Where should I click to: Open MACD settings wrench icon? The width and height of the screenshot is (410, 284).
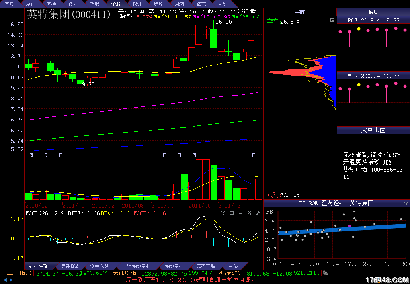(x=258, y=213)
